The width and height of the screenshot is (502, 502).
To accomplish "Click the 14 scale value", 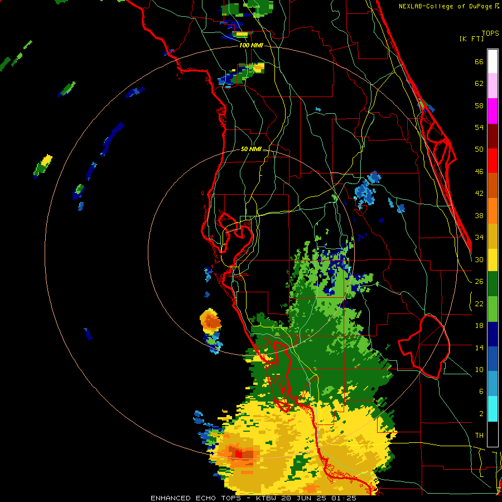I will (479, 347).
